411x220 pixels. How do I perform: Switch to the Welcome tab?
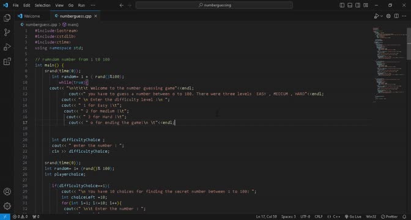click(x=29, y=16)
